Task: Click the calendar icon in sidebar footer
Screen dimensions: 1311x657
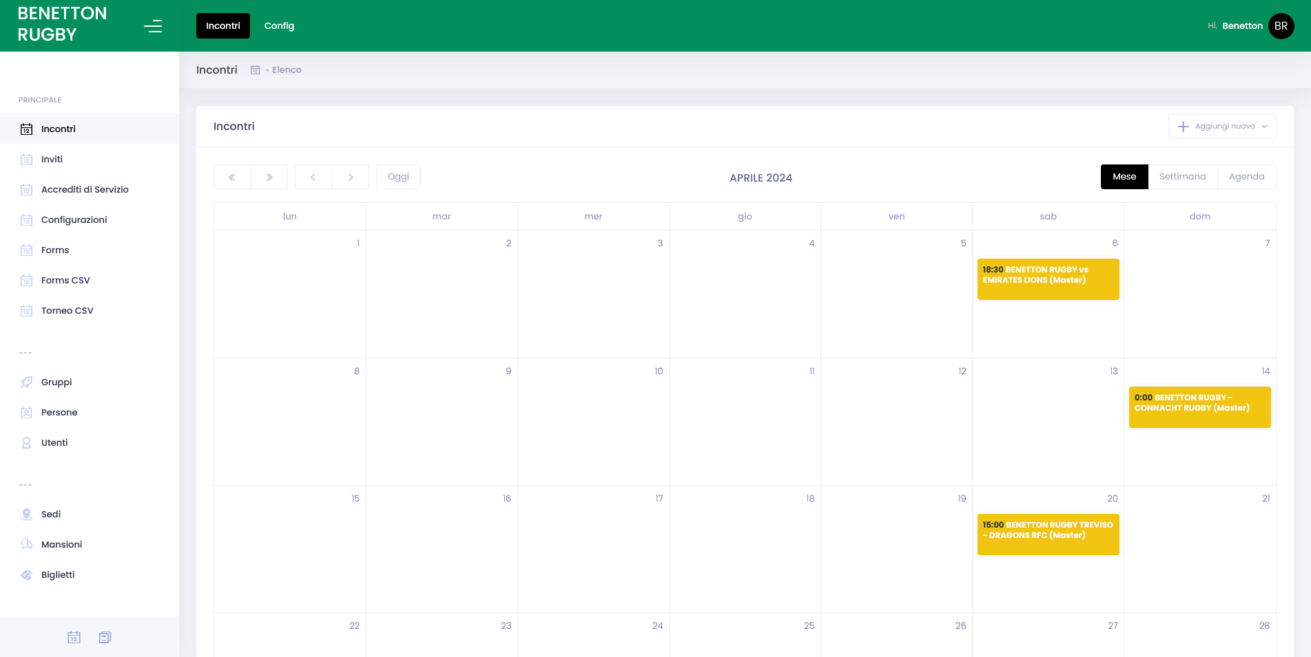Action: coord(74,637)
